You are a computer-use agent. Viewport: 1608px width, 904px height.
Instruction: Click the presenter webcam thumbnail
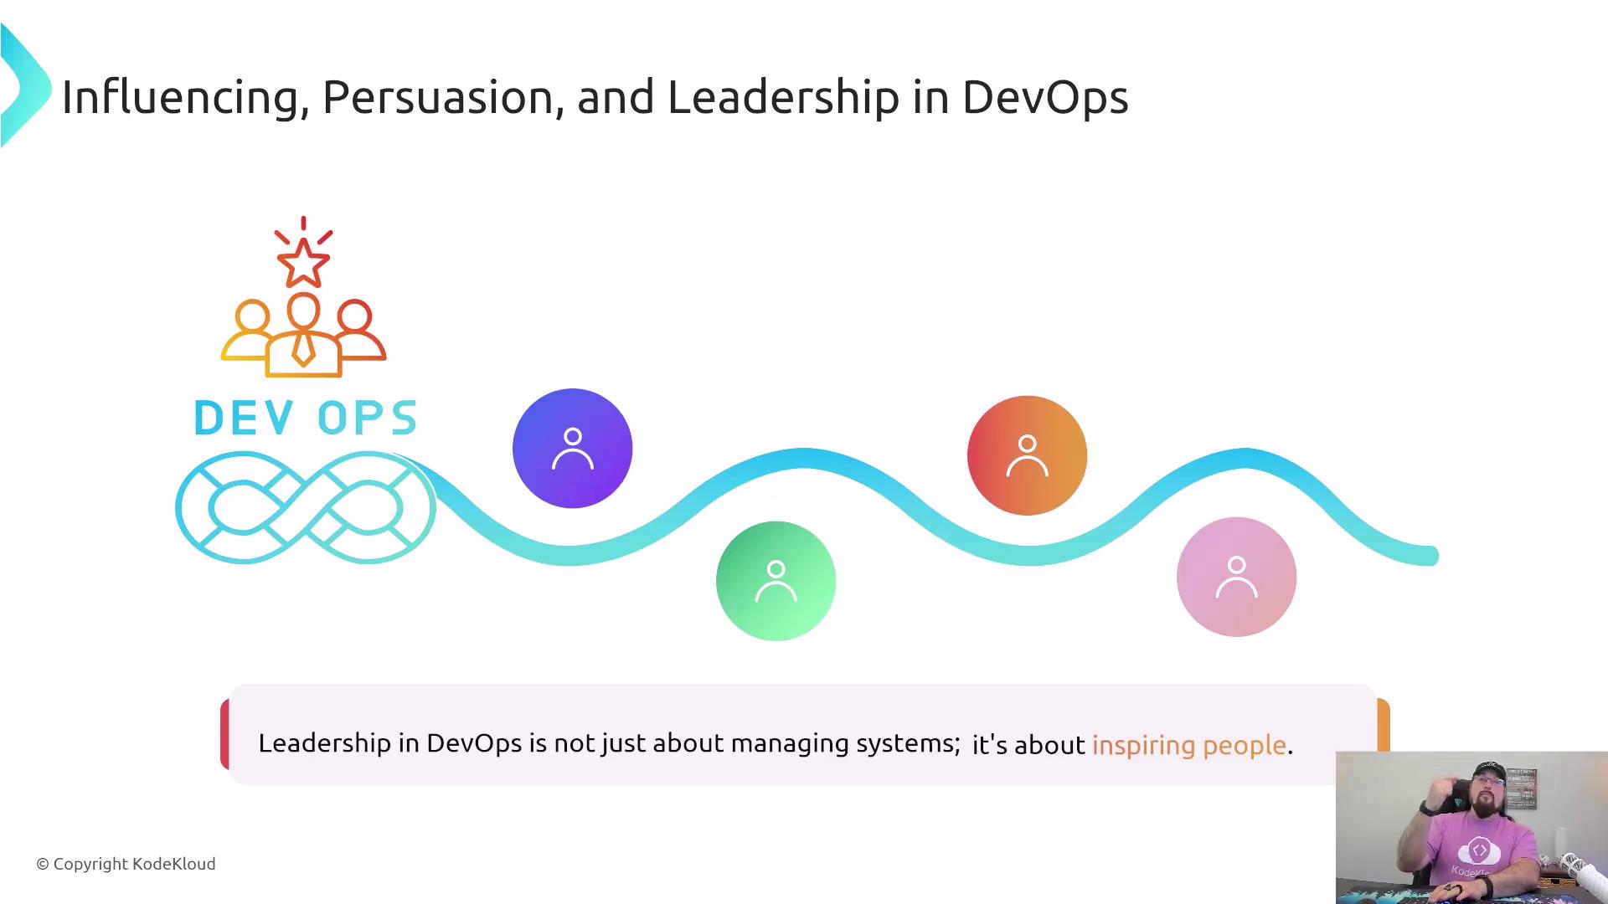[1471, 827]
